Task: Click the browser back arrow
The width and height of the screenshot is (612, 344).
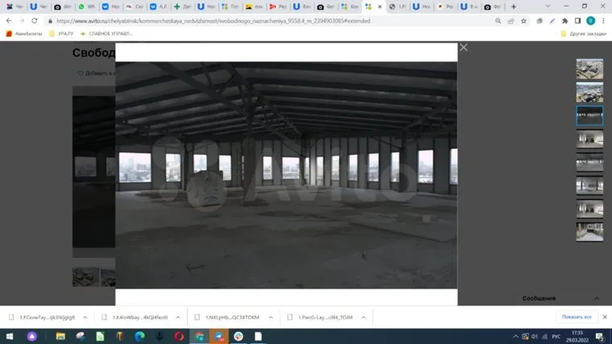Action: click(9, 21)
